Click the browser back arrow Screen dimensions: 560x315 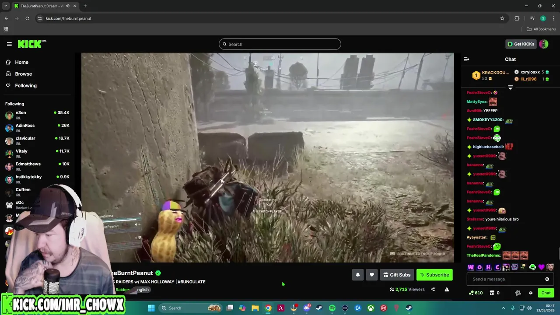click(x=6, y=18)
